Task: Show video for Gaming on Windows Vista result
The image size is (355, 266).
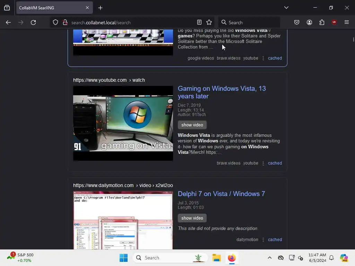Action: click(x=192, y=125)
